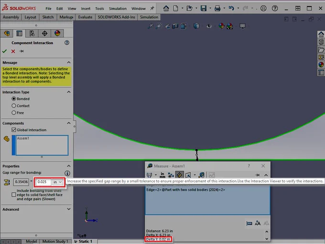Screen dimensions: 325x244
Task: Switch to the Evaluate ribbon tab
Action: tap(85, 17)
